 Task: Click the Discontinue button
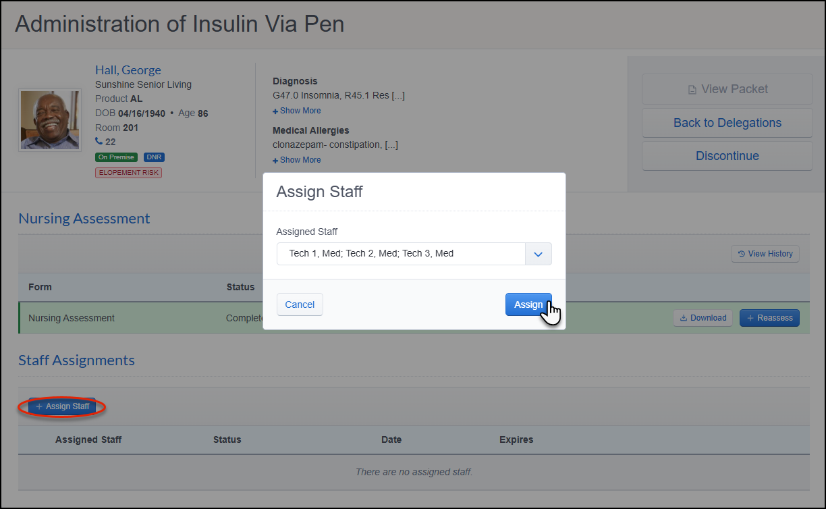coord(727,156)
